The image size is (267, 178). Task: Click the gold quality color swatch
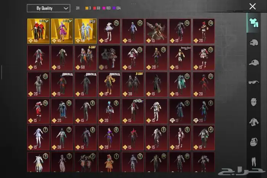87,8
